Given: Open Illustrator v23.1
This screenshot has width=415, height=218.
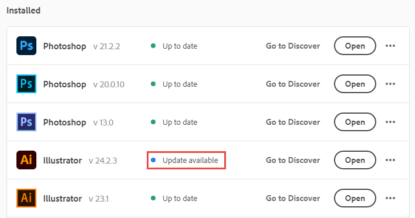Looking at the screenshot, I should point(355,198).
